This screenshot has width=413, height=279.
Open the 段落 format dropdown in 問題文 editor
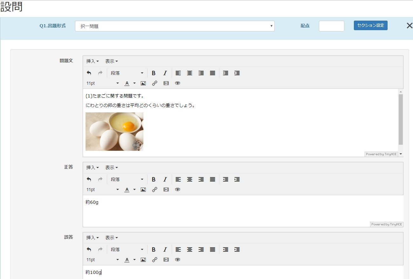[127, 73]
